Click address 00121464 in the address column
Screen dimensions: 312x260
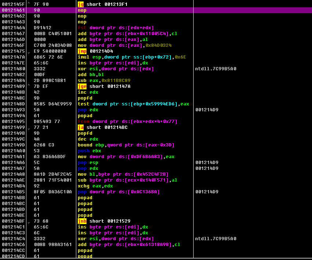(14, 28)
